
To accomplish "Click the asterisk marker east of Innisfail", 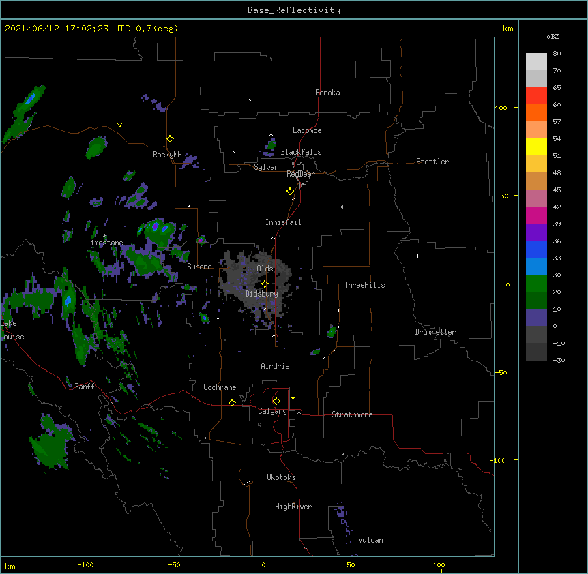I will click(x=342, y=207).
